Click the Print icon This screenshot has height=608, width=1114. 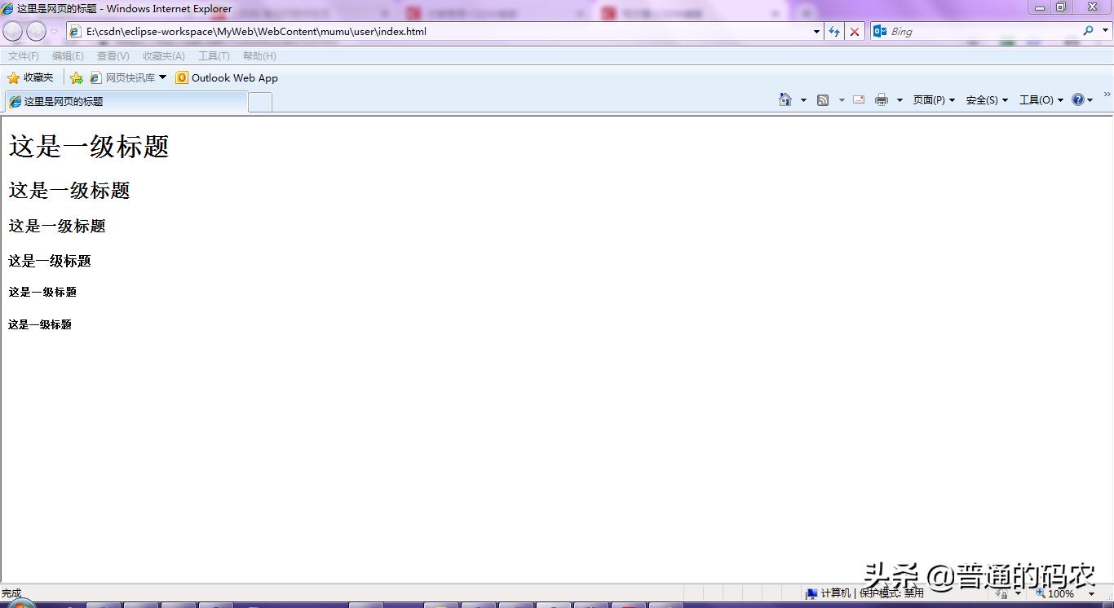[x=882, y=100]
